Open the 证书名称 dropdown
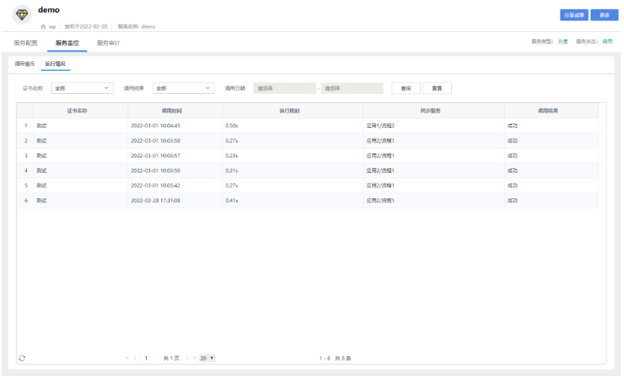624x389 pixels. click(x=82, y=88)
